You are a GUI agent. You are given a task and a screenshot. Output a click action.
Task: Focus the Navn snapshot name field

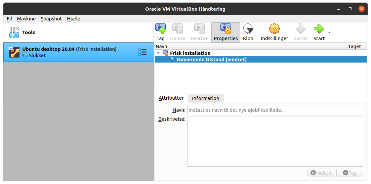pyautogui.click(x=275, y=110)
